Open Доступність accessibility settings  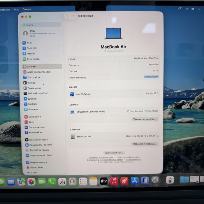32,78
